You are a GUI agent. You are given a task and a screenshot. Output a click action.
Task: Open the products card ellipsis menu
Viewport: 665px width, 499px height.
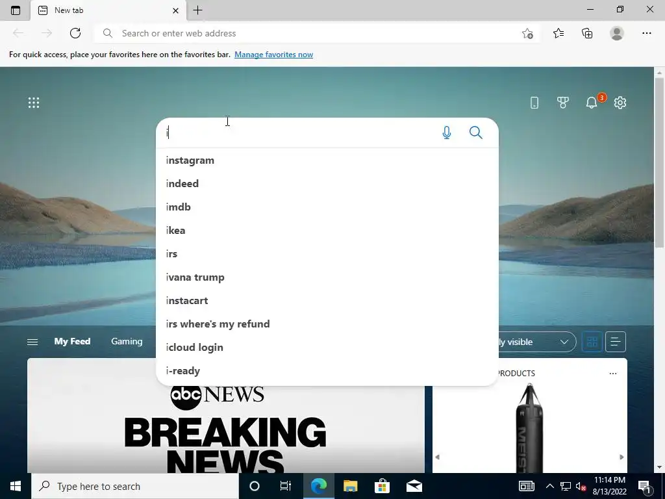point(613,374)
